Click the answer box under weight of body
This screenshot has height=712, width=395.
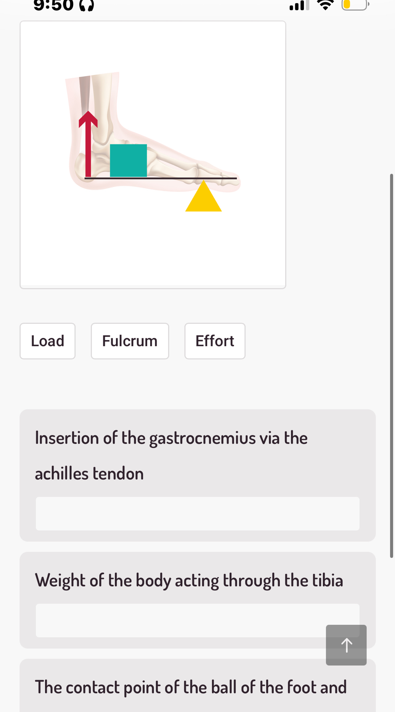(x=198, y=620)
